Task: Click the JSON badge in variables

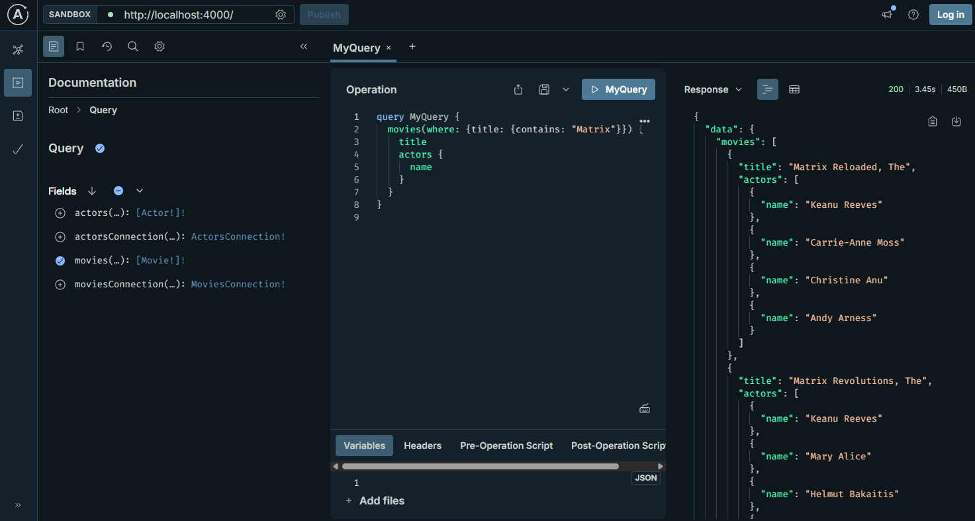Action: 646,477
